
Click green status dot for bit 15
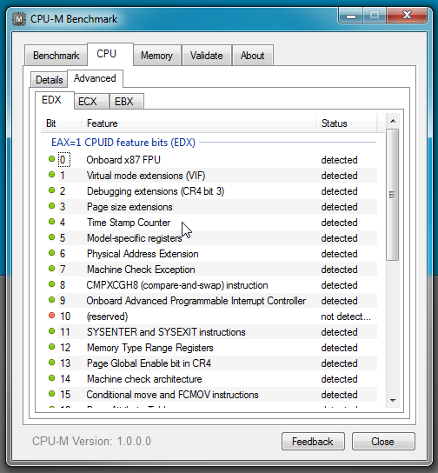51,393
